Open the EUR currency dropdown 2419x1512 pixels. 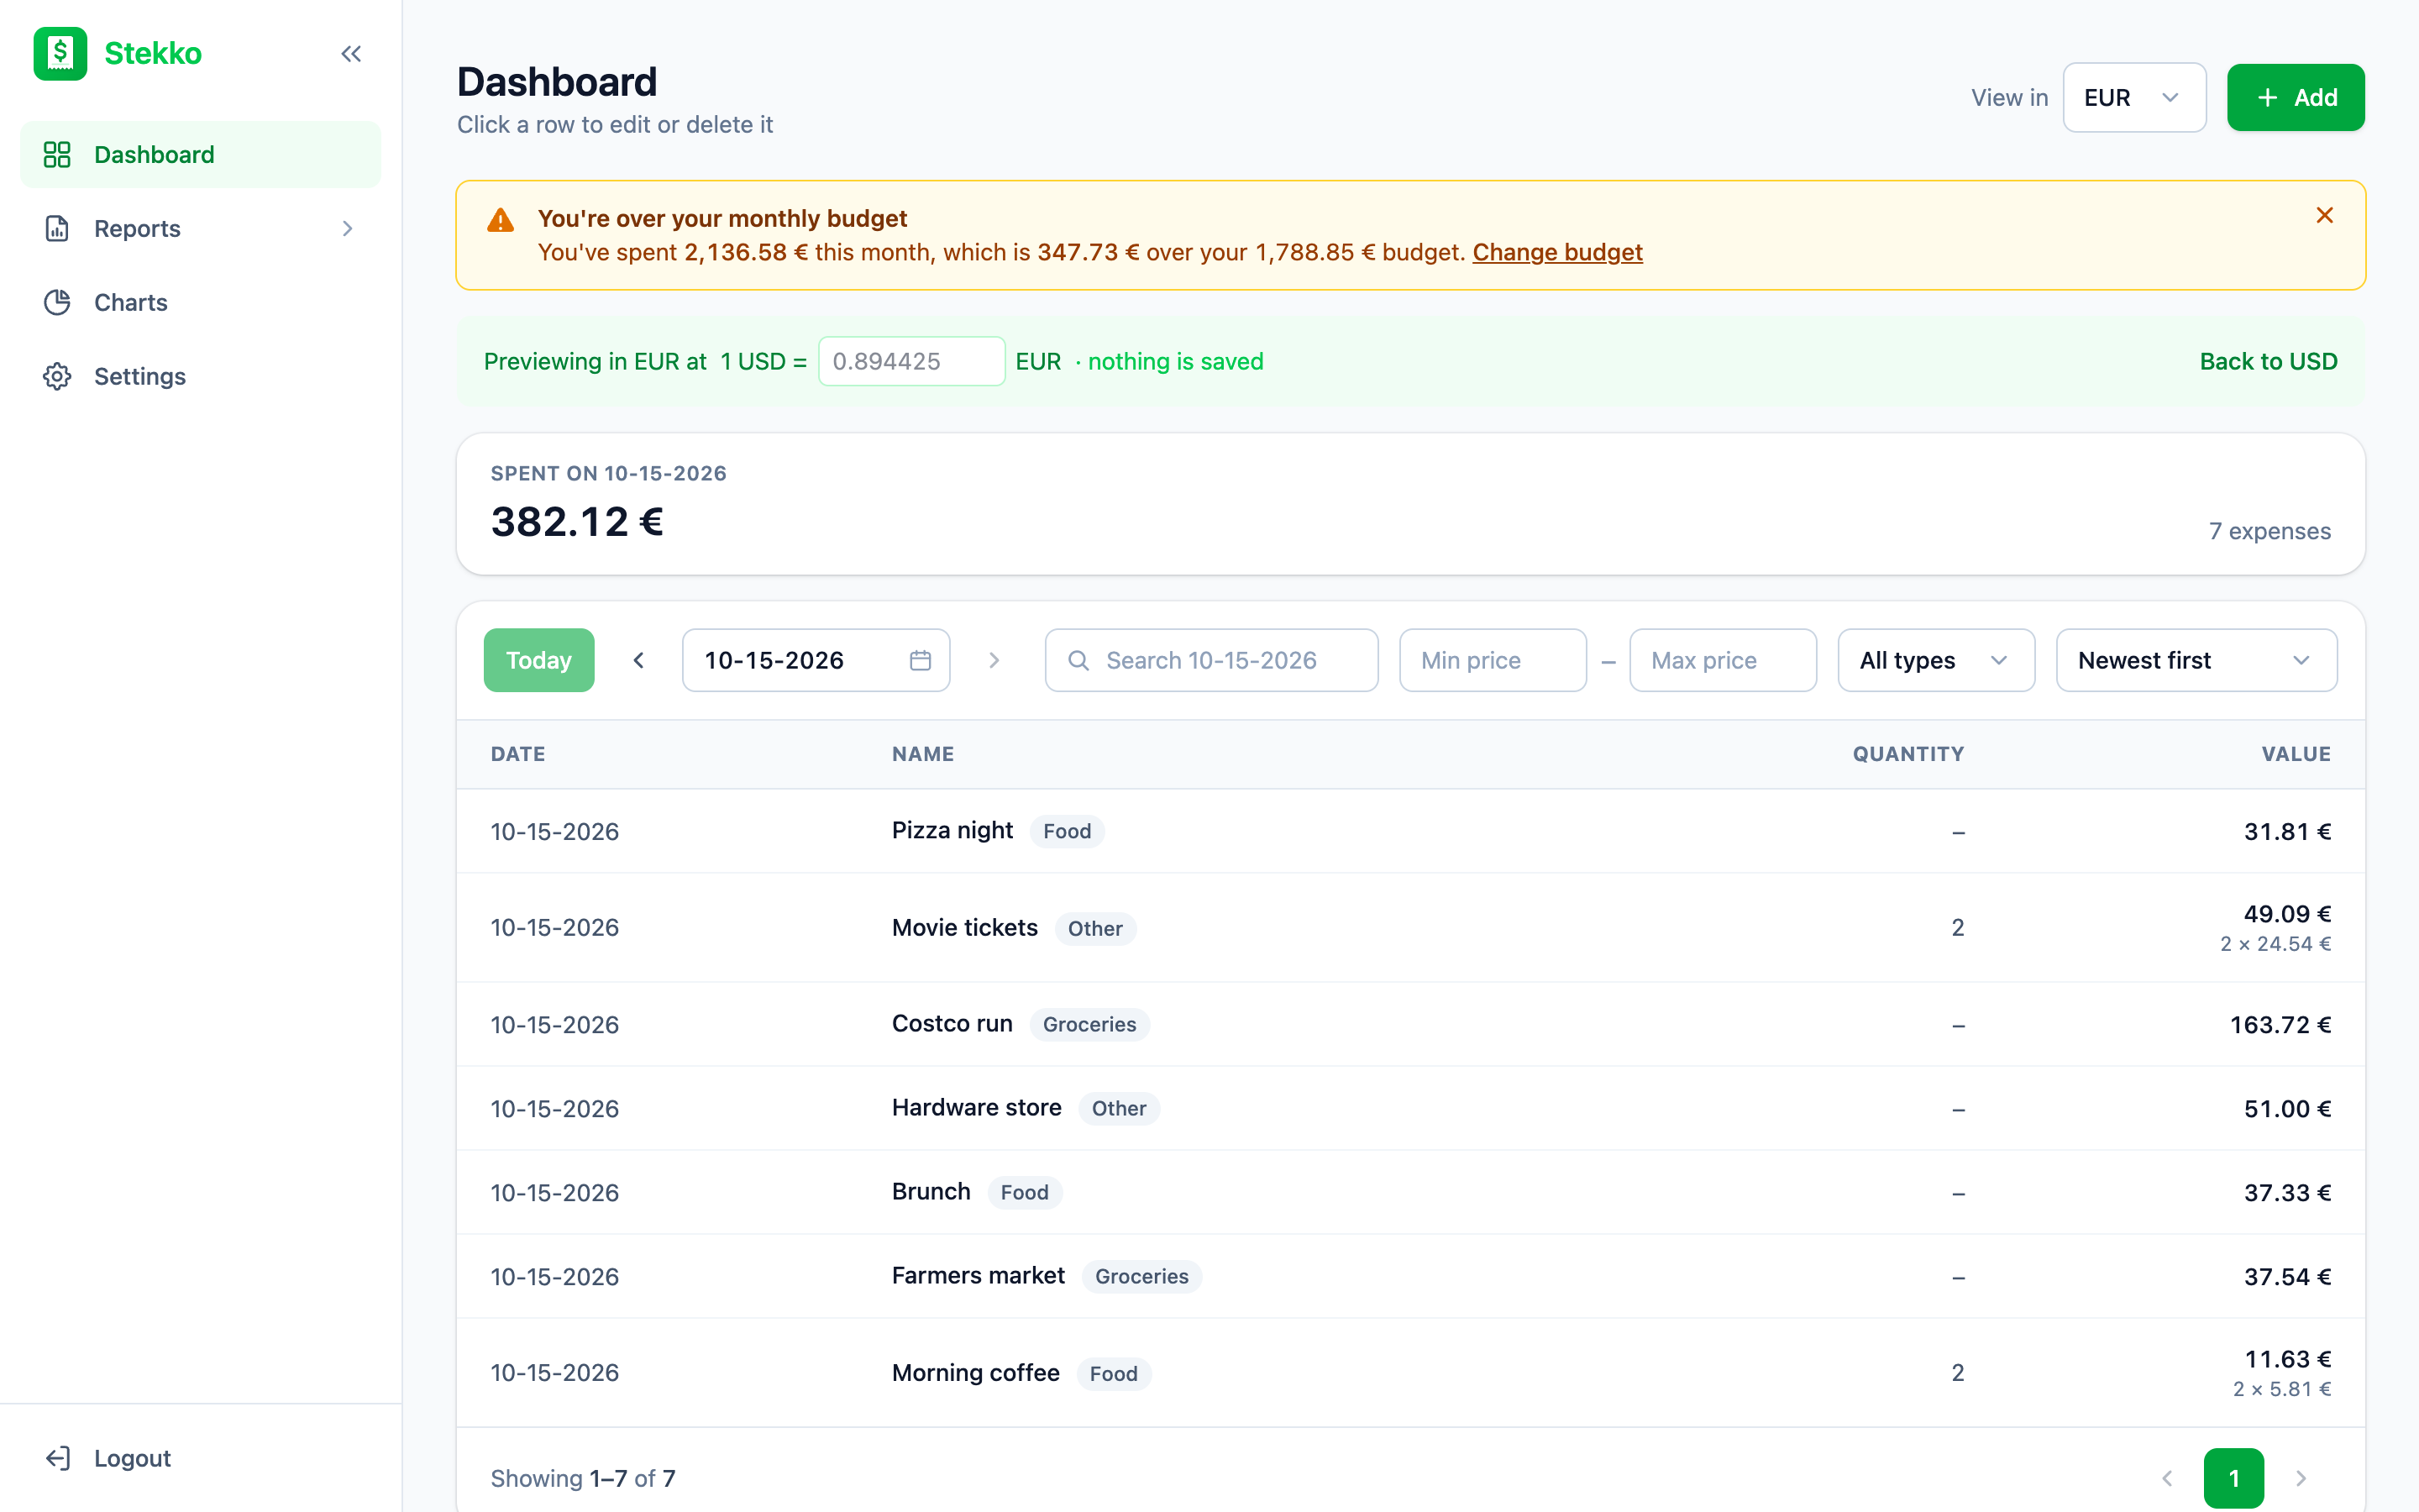click(x=2134, y=97)
